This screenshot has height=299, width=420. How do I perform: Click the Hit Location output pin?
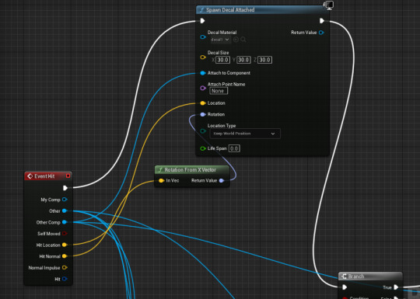pyautogui.click(x=65, y=245)
